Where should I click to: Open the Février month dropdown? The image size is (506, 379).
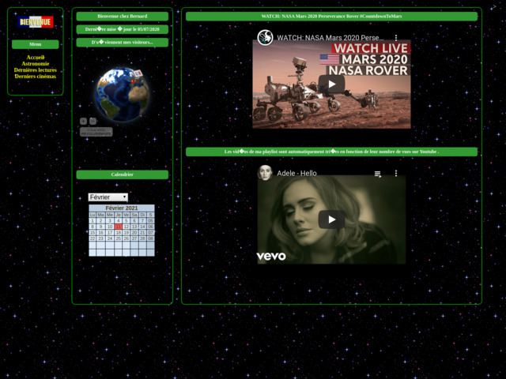[x=108, y=197]
